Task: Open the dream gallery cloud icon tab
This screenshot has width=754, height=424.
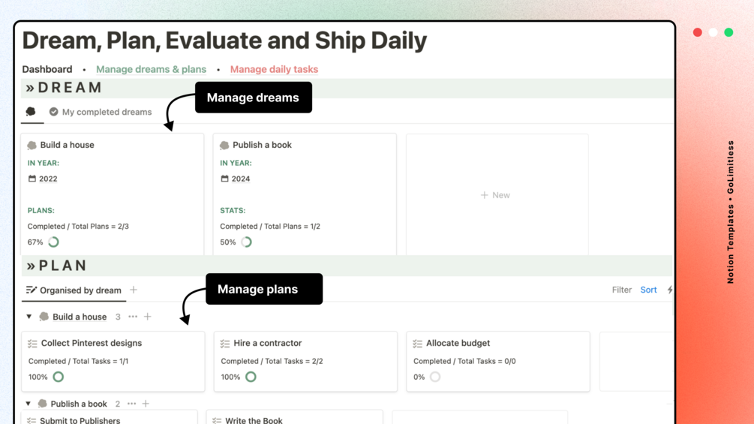Action: point(31,112)
